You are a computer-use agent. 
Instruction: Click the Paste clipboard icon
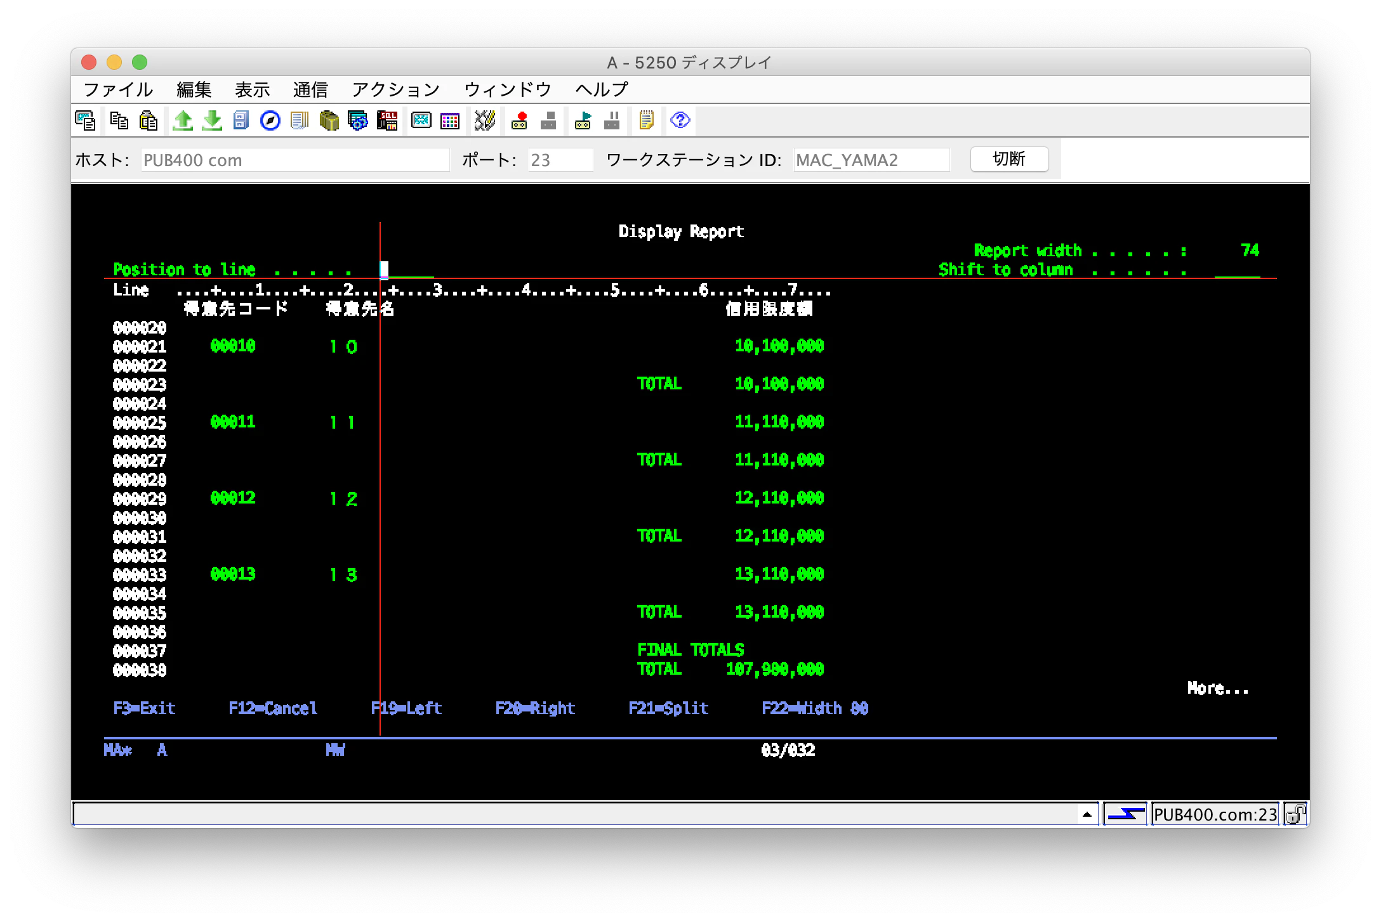tap(149, 120)
